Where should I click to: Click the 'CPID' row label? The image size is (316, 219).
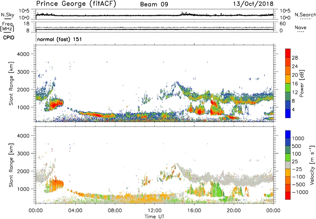[9, 38]
